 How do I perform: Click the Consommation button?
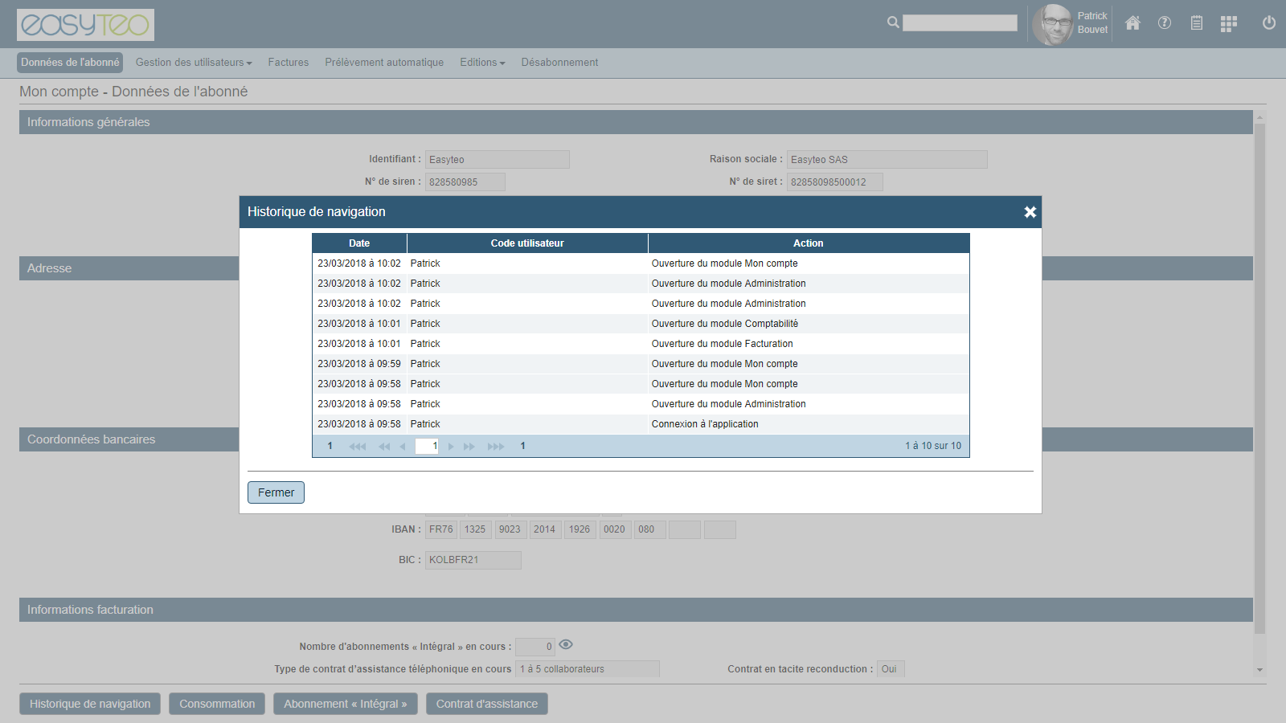click(x=217, y=704)
